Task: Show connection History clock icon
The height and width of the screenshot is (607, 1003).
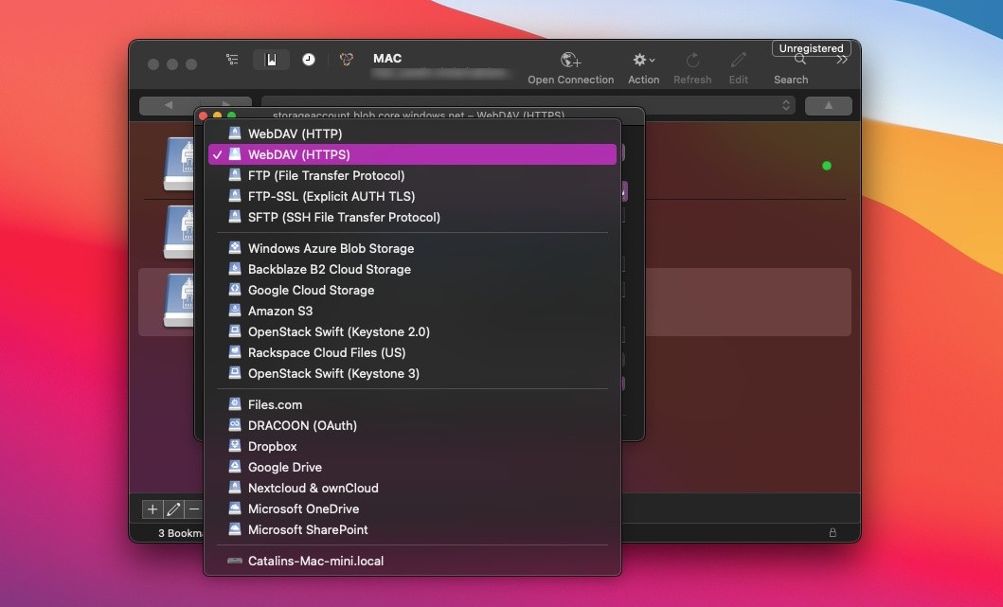Action: (x=309, y=60)
